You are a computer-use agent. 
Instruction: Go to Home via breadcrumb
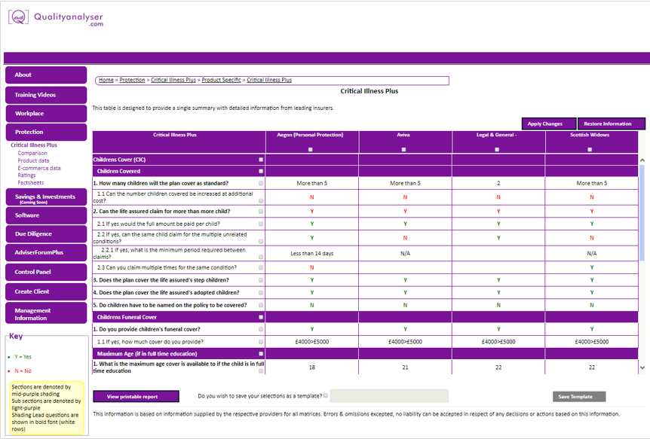coord(106,80)
